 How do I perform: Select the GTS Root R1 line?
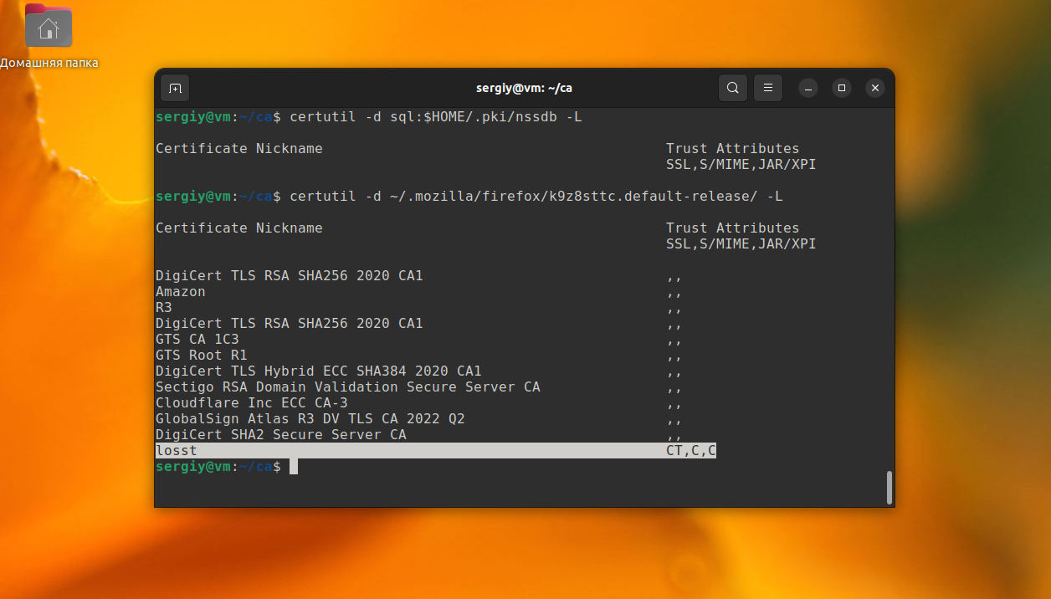coord(201,355)
